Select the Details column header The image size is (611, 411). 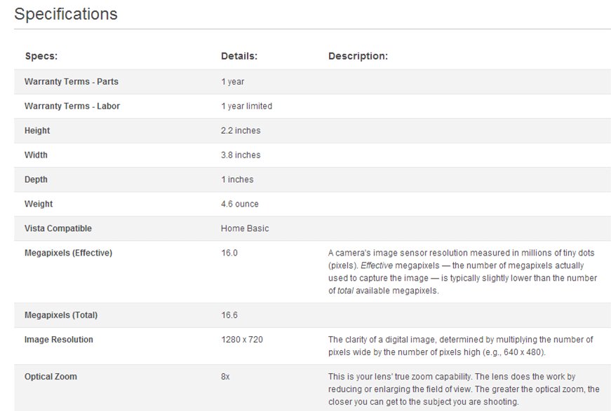click(x=239, y=56)
